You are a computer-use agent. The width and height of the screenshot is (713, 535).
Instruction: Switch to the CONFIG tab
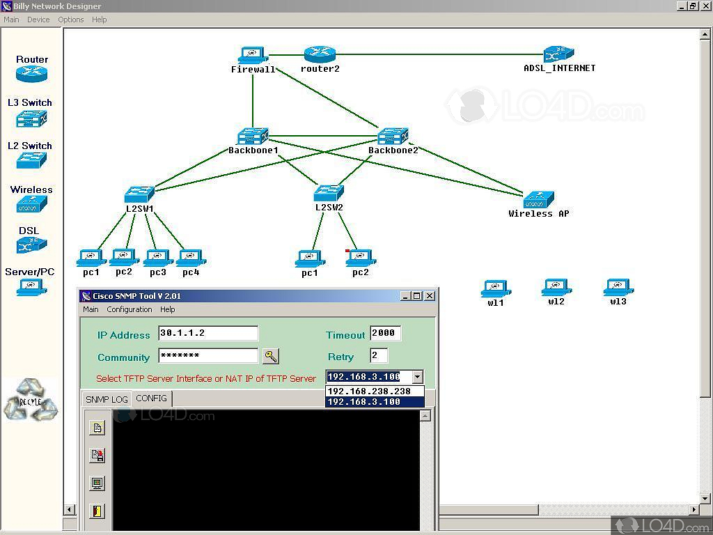151,398
